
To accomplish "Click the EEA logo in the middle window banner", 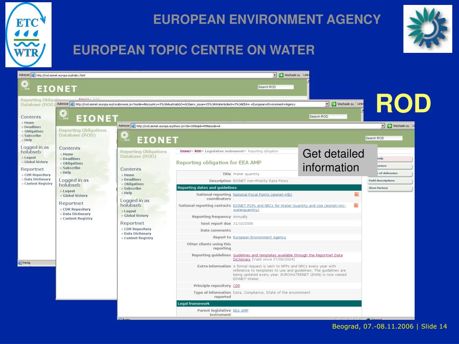I will [x=64, y=114].
